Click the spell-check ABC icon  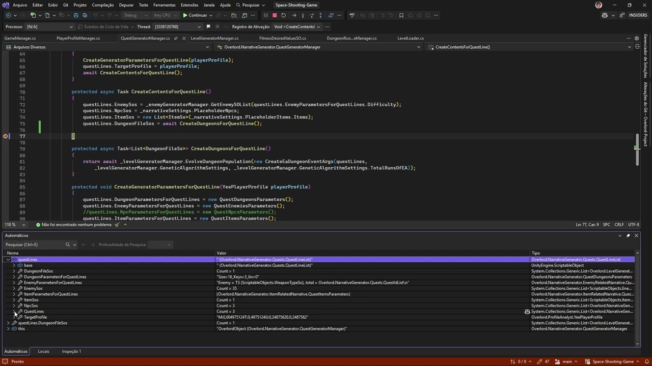pos(352,15)
